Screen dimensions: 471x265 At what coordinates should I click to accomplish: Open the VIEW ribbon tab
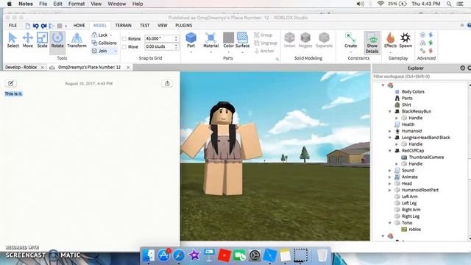162,26
